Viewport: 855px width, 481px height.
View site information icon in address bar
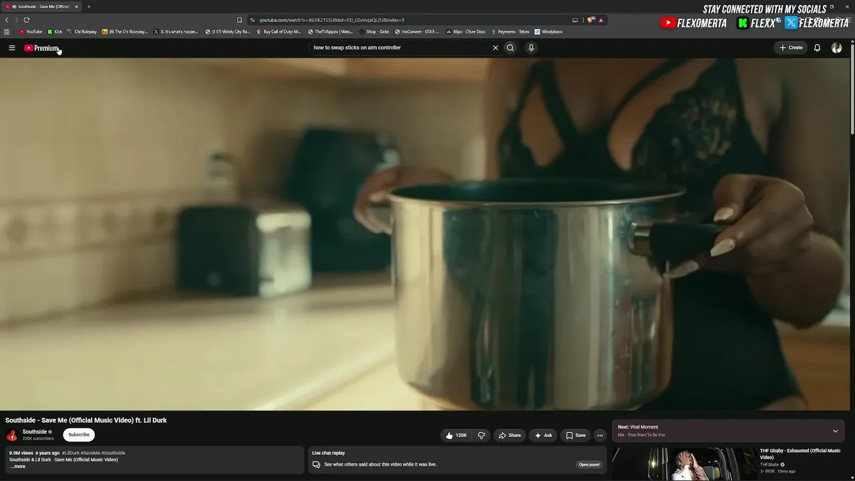252,20
